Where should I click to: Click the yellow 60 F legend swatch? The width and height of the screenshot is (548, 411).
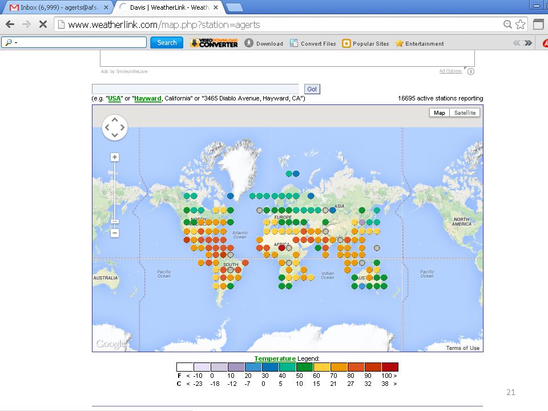coord(321,367)
